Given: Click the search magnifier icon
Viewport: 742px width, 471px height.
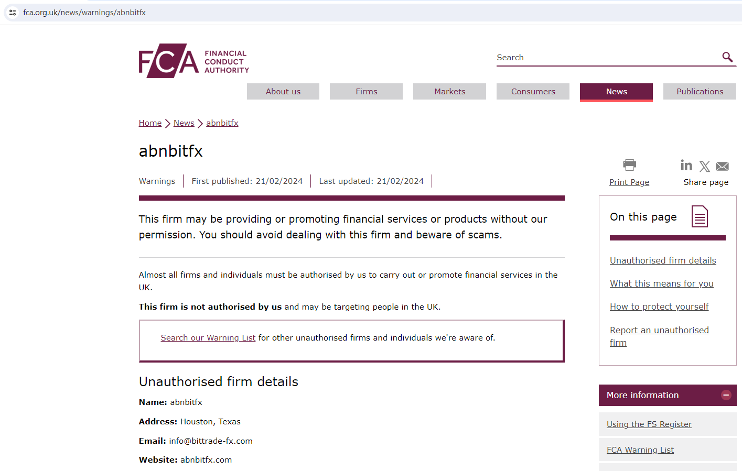Looking at the screenshot, I should (727, 57).
